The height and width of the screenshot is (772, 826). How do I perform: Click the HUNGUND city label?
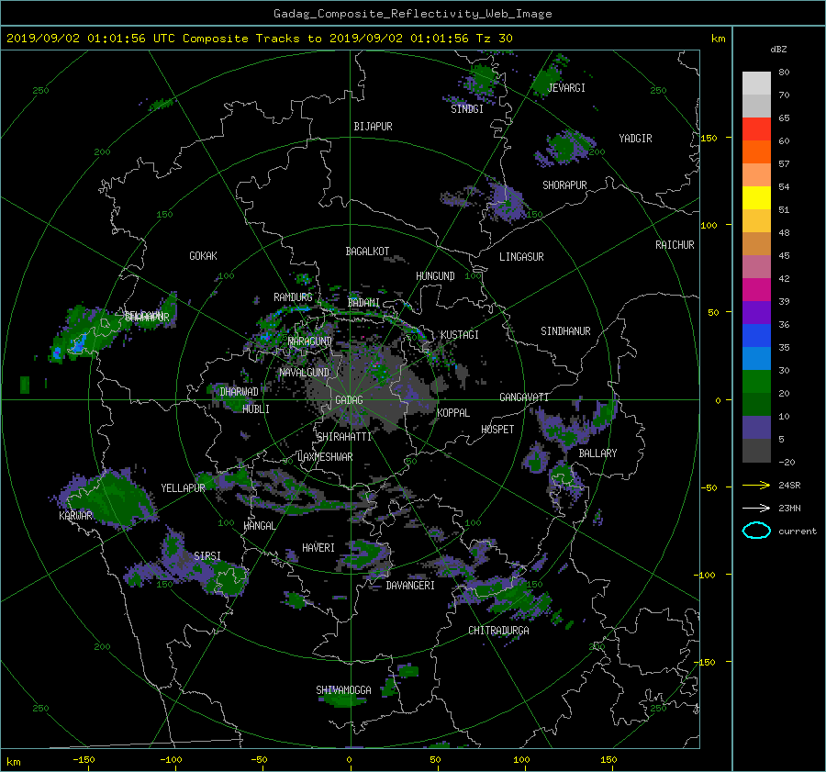click(435, 276)
